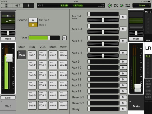Tap the green play recording icon

[122, 5]
